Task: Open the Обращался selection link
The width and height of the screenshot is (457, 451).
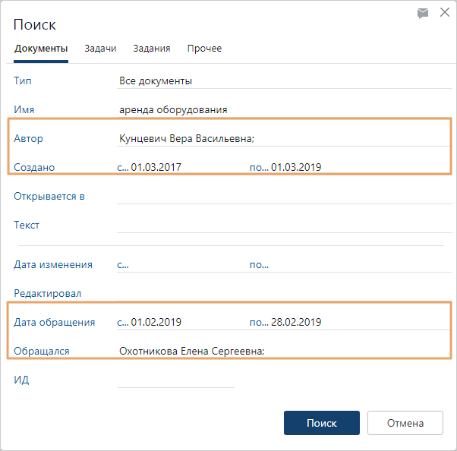Action: coord(42,351)
